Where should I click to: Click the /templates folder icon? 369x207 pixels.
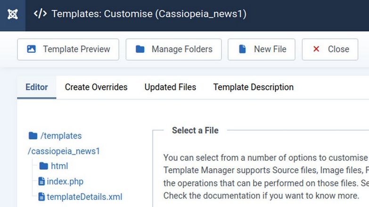tap(33, 136)
